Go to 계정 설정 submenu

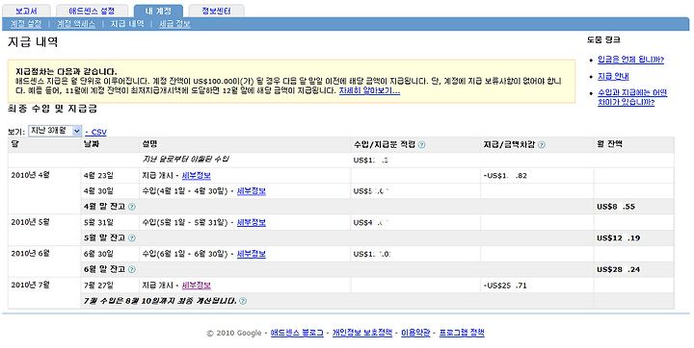point(26,24)
